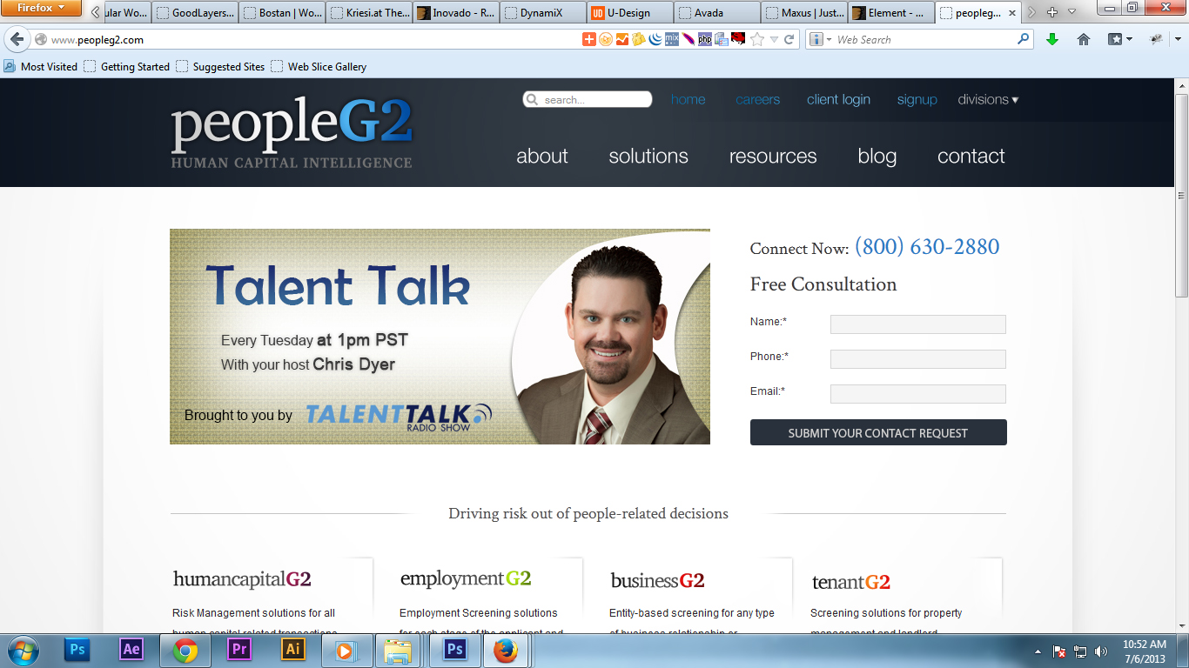
Task: Open the Getting Started bookmark
Action: (x=127, y=67)
